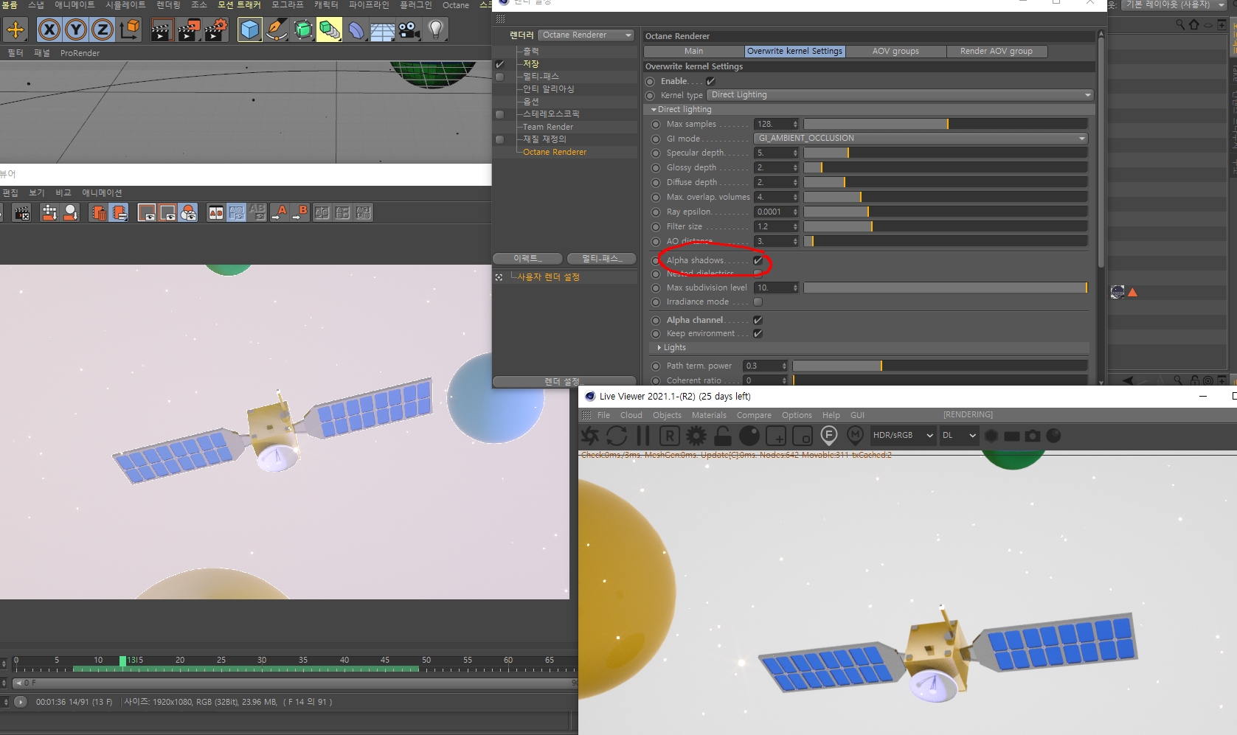Toggle the Y axis lock icon

(76, 29)
